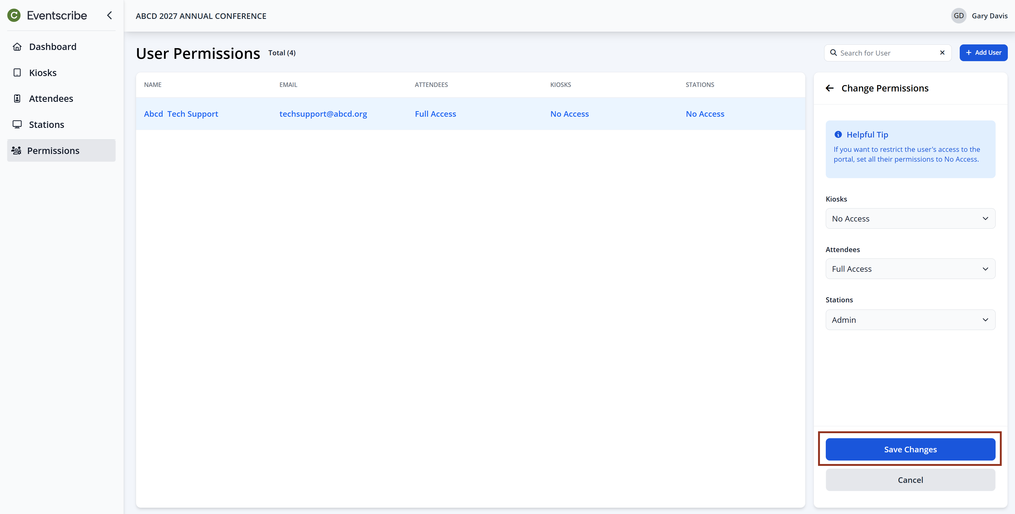Collapse the sidebar with the chevron arrow
Screen dimensions: 1015x514
pyautogui.click(x=109, y=15)
